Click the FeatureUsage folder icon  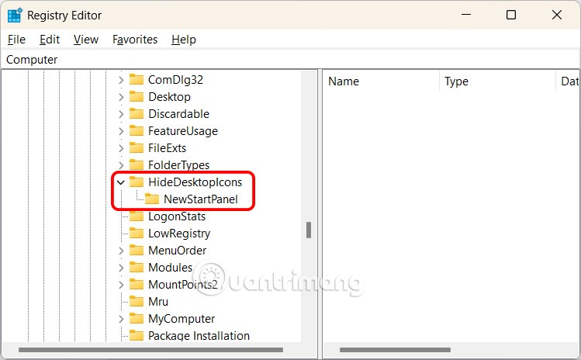click(x=137, y=131)
